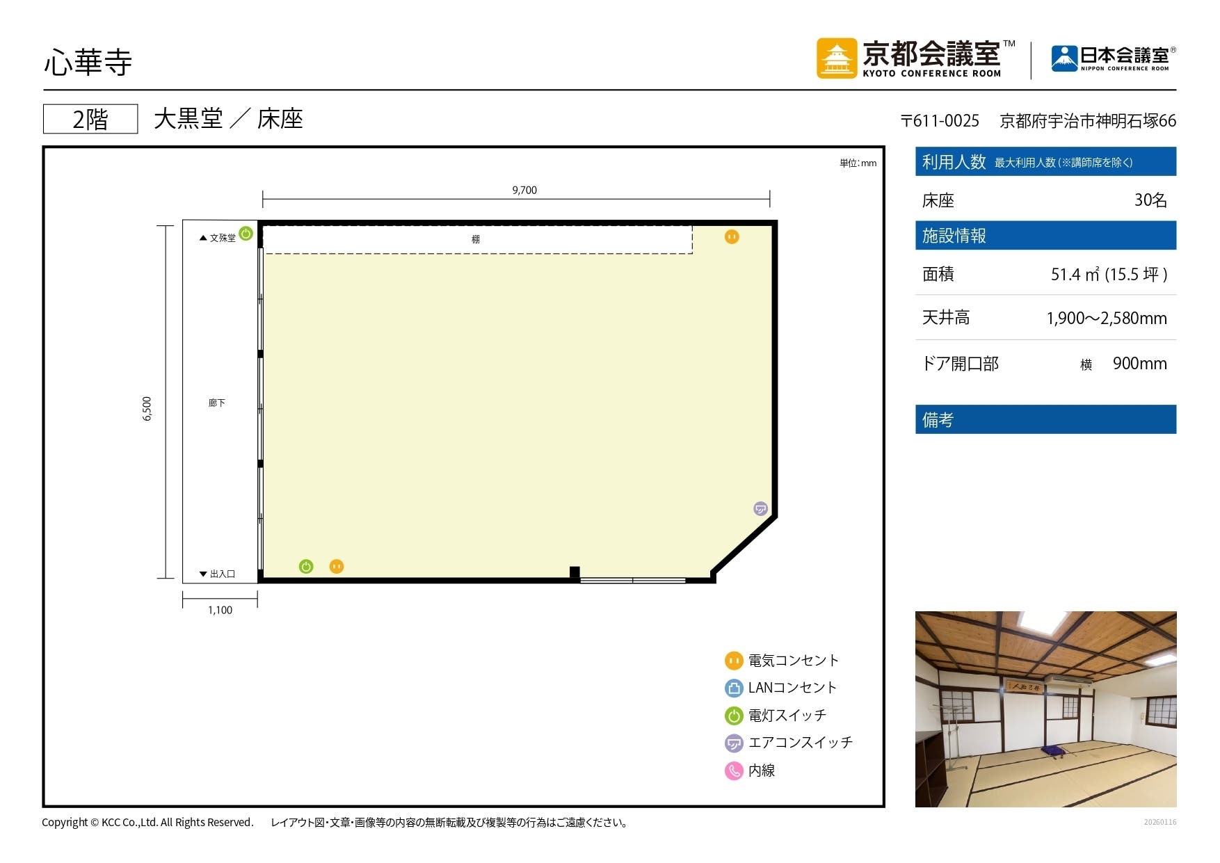Click the 電灯スイッチ green legend icon
Screen dimensions: 1220x863
coord(733,715)
